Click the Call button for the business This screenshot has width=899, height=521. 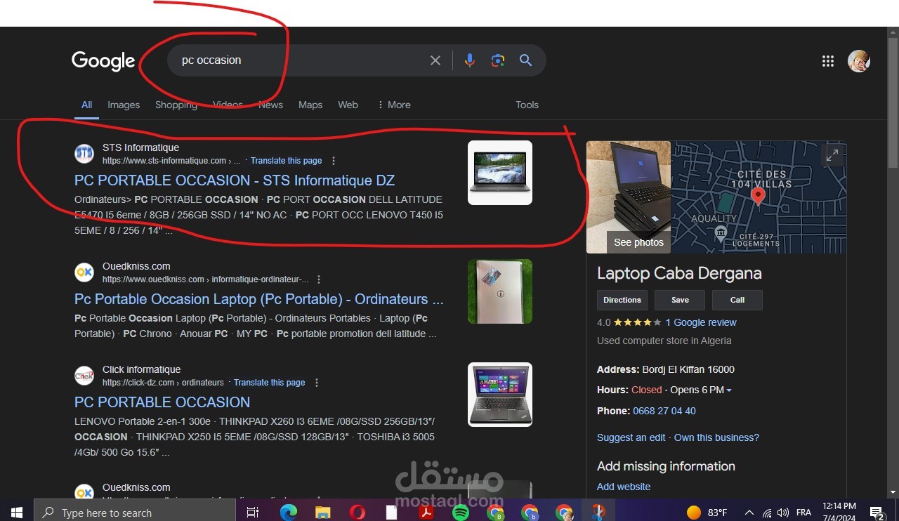point(737,300)
